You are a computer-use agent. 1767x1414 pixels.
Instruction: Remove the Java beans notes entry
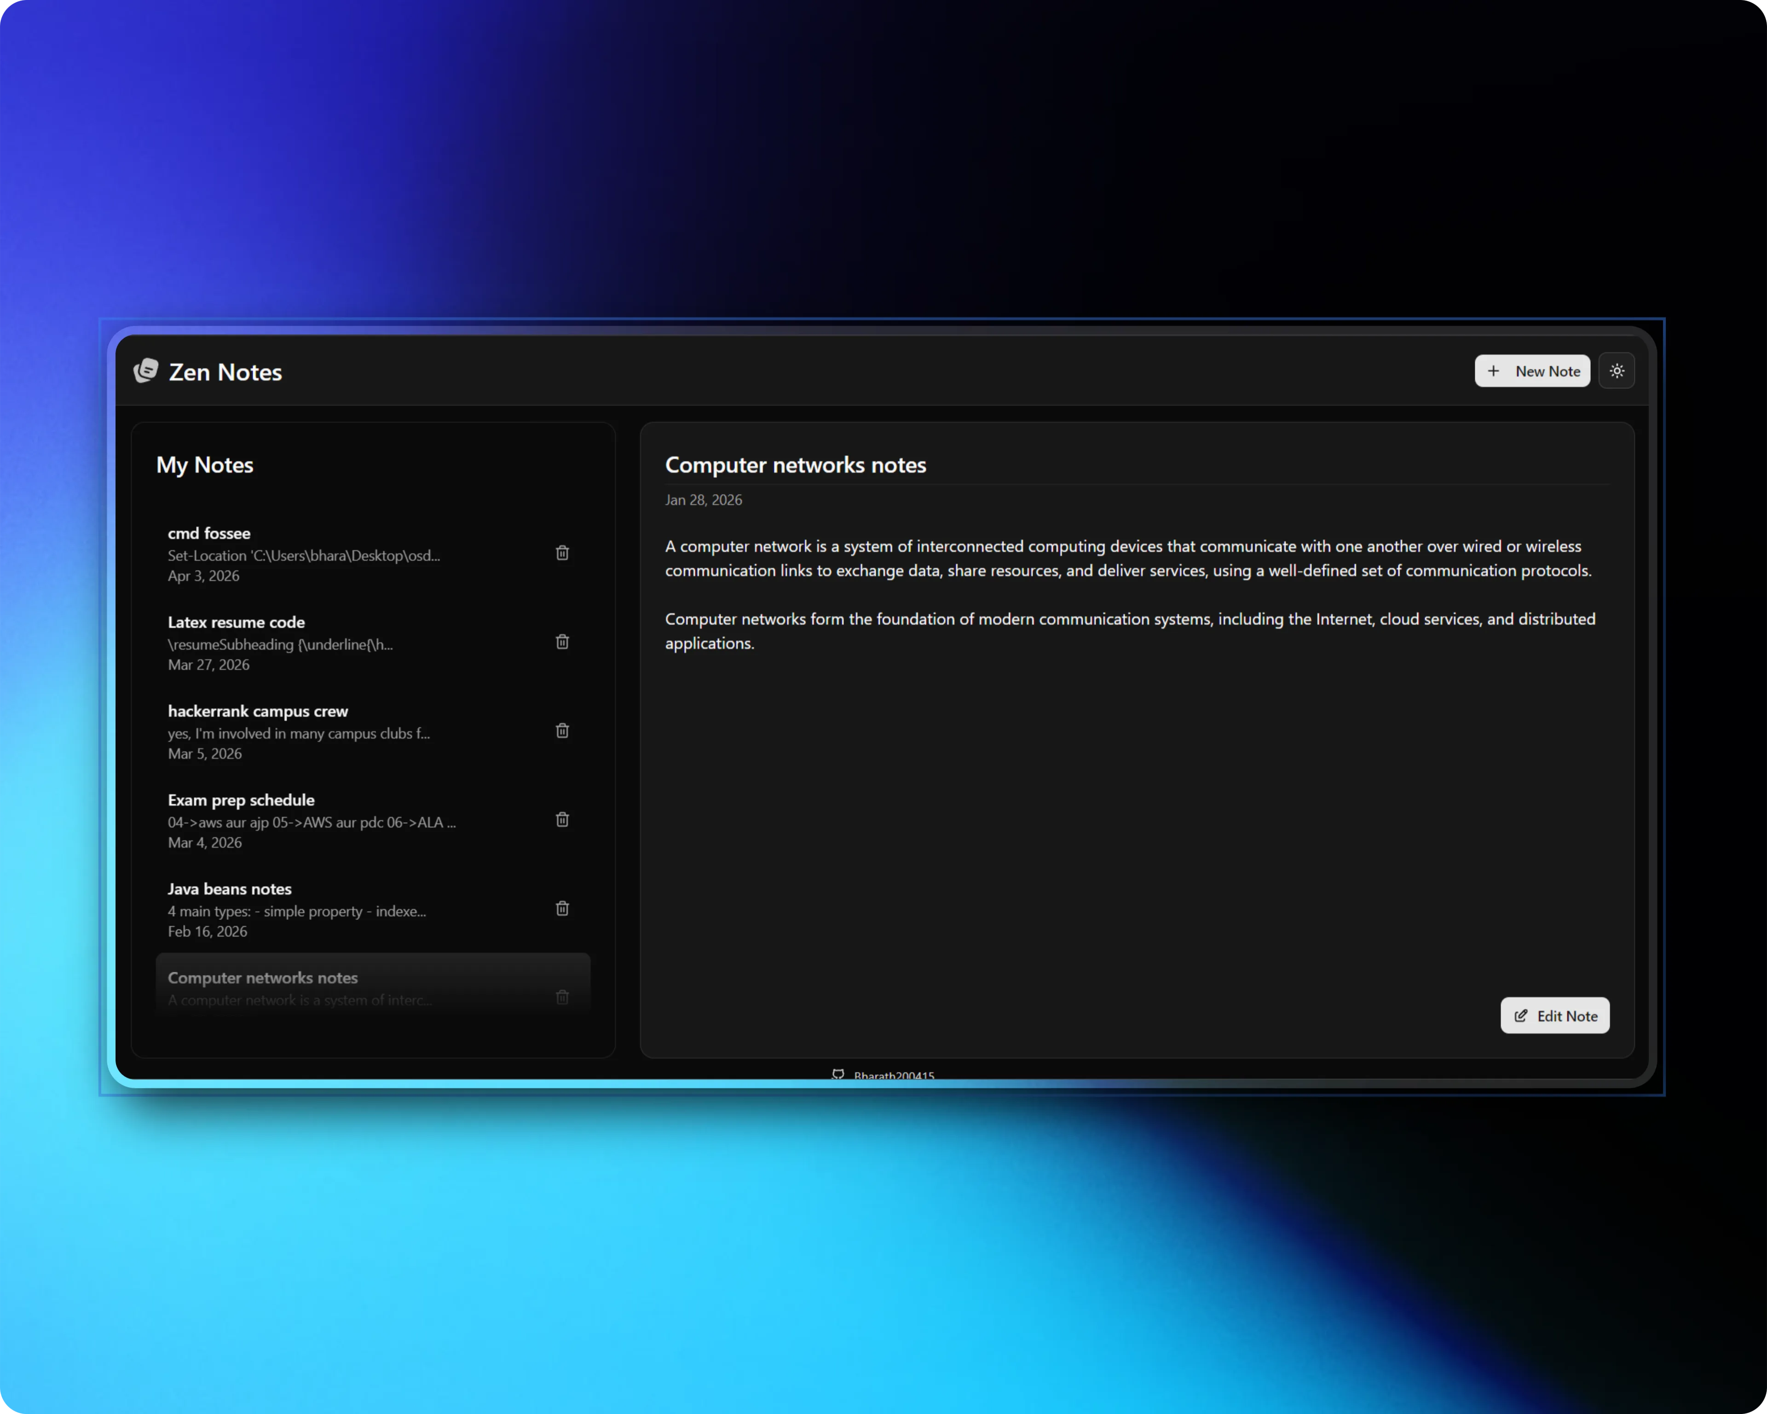[x=562, y=908]
